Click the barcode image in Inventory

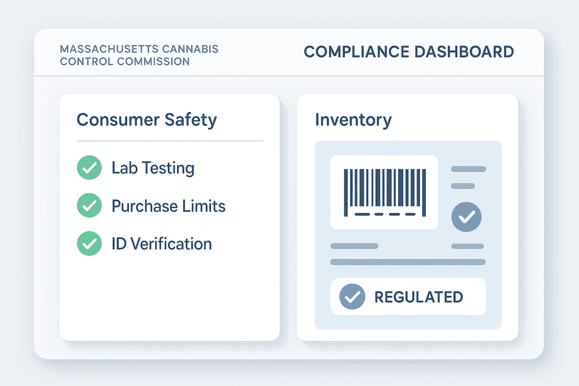click(x=384, y=192)
